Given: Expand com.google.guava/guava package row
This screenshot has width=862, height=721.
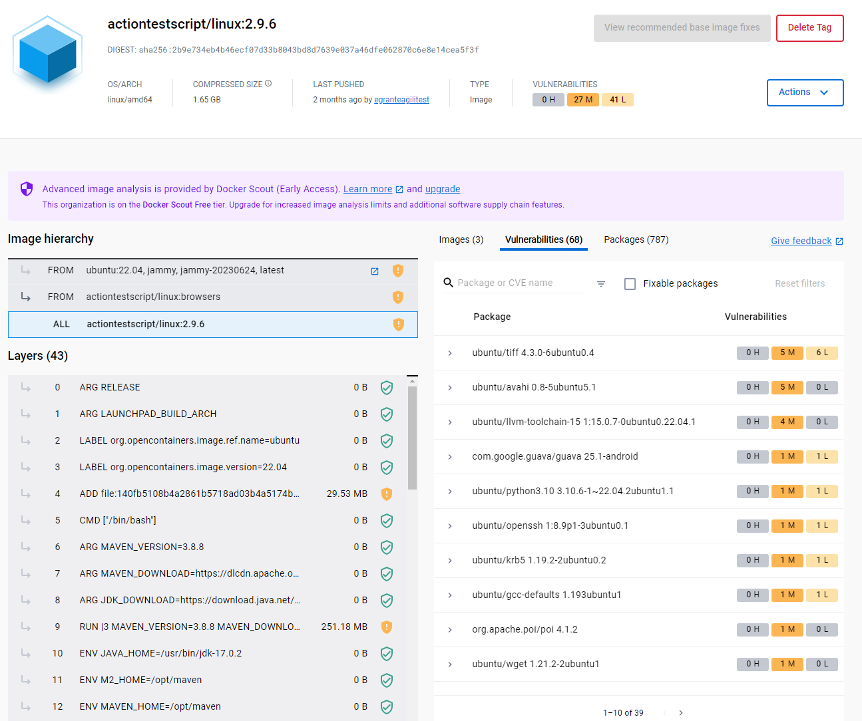Looking at the screenshot, I should [450, 457].
